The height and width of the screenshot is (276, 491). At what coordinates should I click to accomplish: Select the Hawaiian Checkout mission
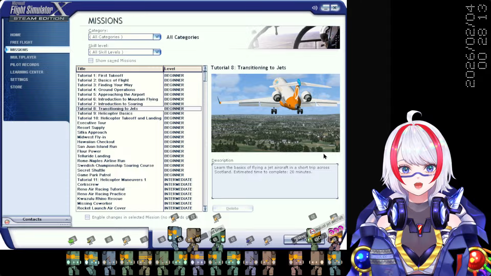click(139, 142)
